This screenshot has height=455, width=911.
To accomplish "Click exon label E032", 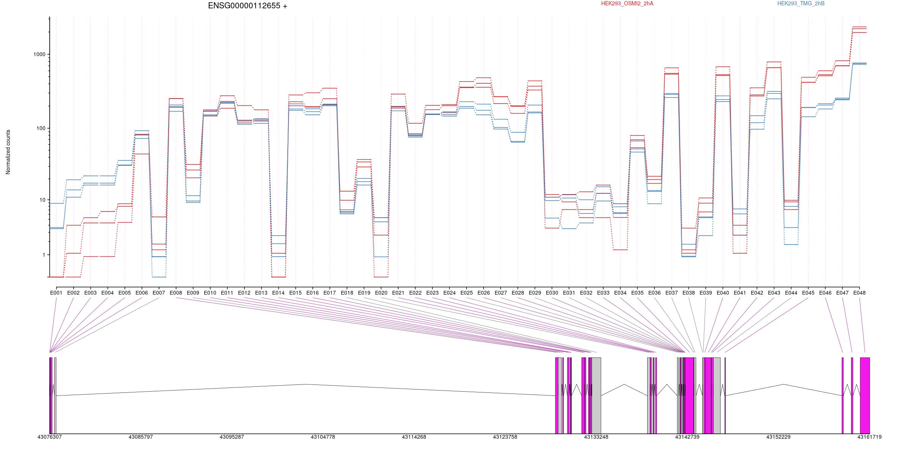I will pyautogui.click(x=586, y=293).
